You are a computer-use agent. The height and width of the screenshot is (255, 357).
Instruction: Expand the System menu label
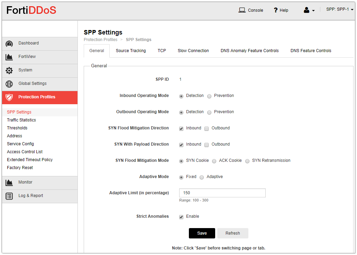25,70
